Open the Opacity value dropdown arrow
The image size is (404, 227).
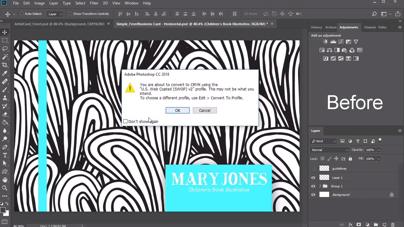point(378,150)
